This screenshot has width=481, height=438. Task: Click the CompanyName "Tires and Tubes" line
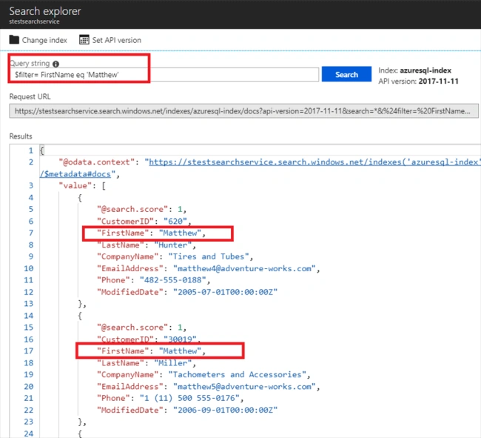coord(175,256)
